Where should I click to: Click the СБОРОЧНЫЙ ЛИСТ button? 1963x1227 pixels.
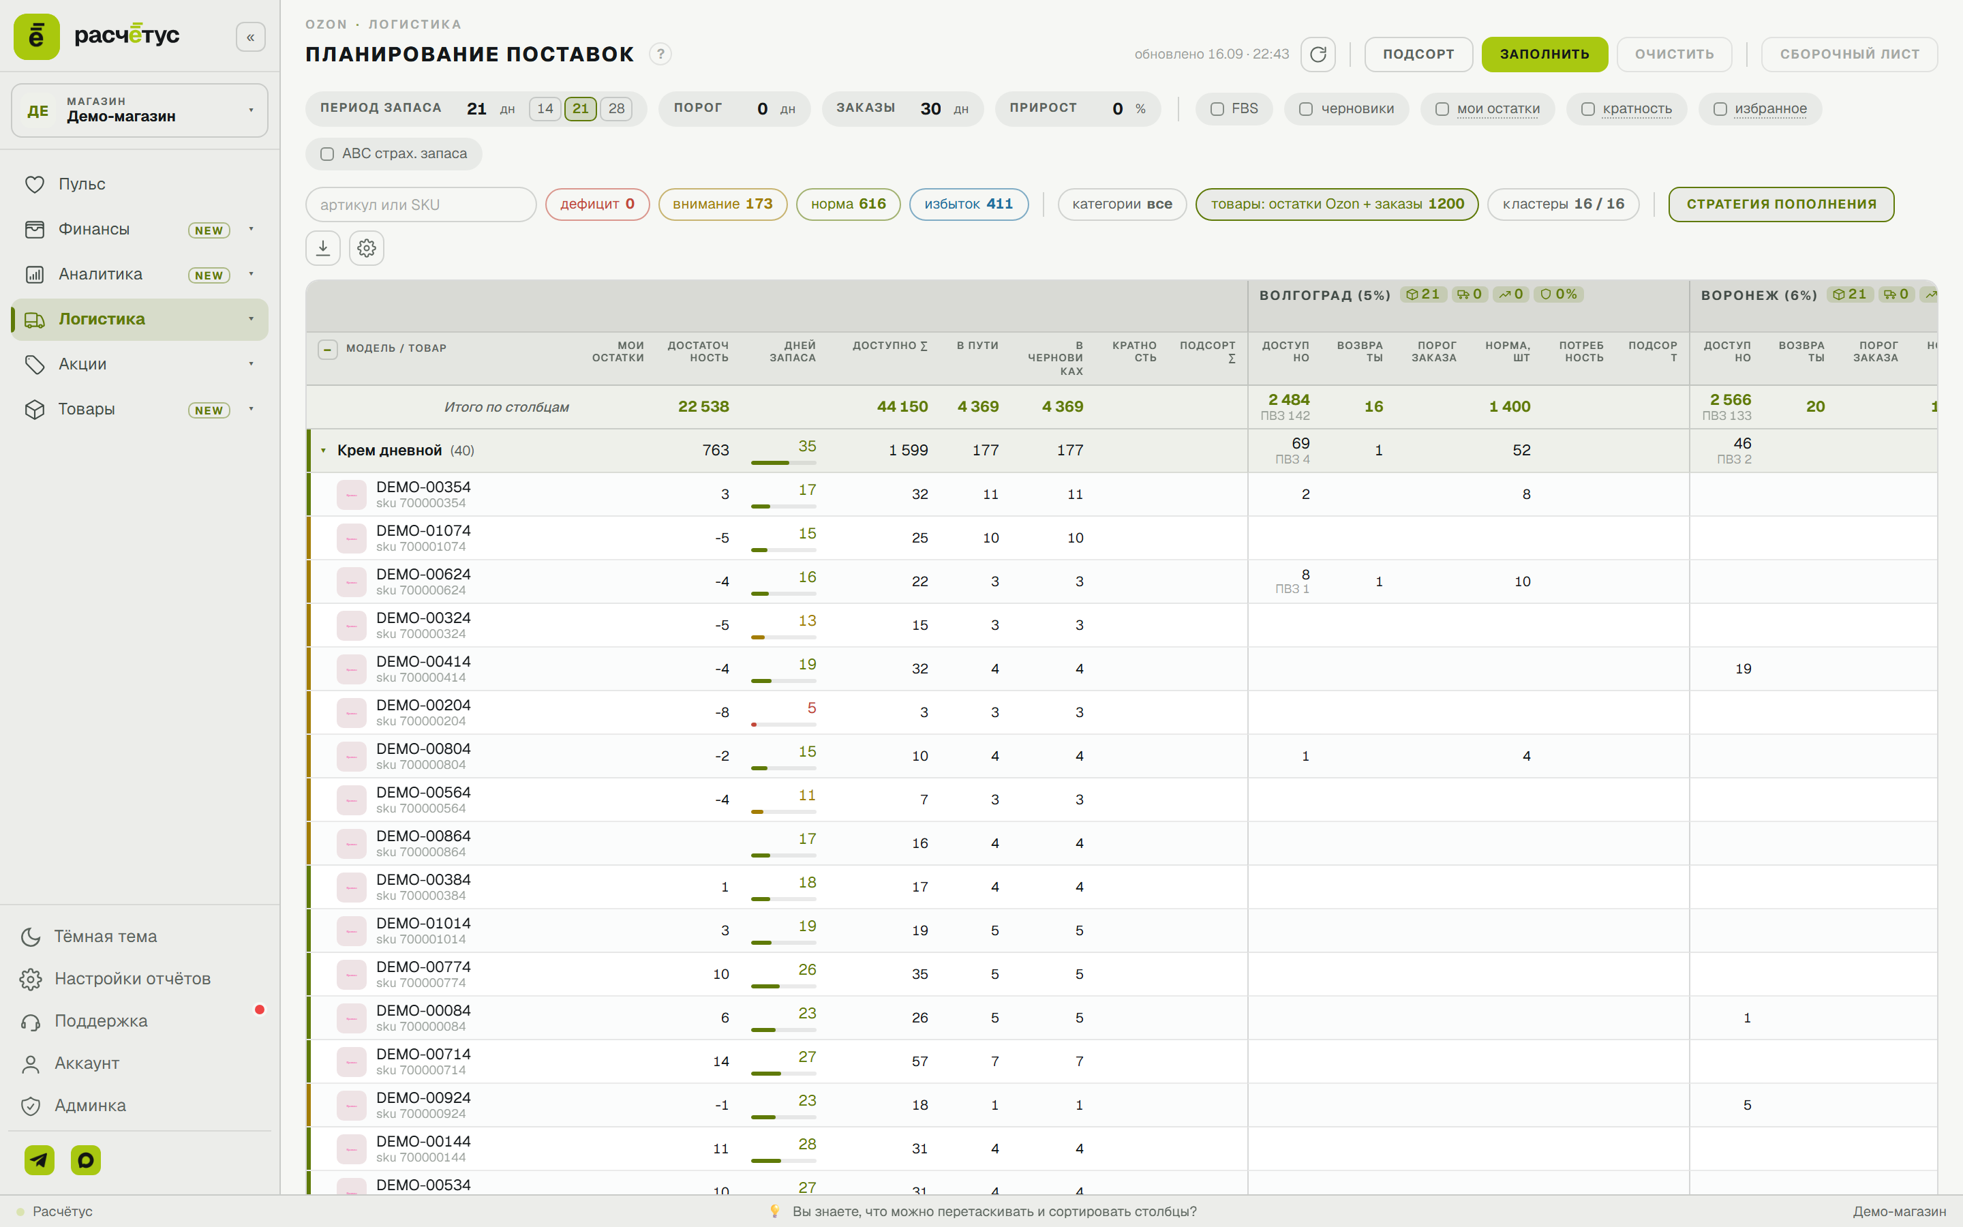coord(1849,55)
